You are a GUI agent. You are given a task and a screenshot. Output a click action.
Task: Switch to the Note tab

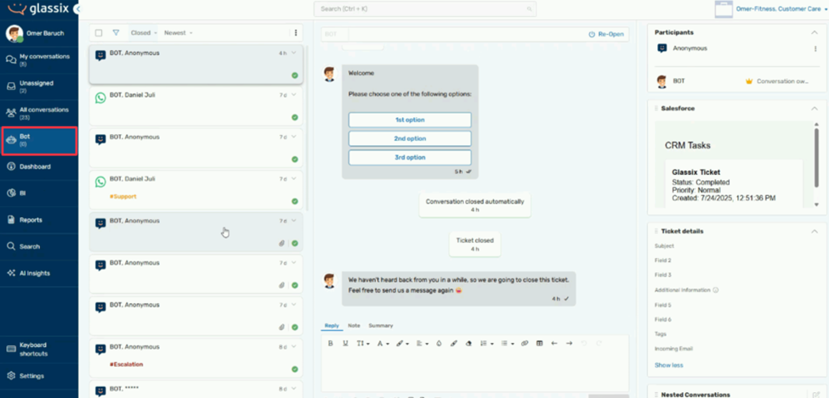tap(354, 326)
